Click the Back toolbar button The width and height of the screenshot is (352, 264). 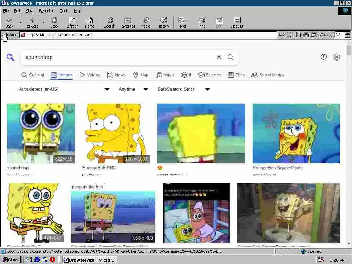(x=9, y=23)
